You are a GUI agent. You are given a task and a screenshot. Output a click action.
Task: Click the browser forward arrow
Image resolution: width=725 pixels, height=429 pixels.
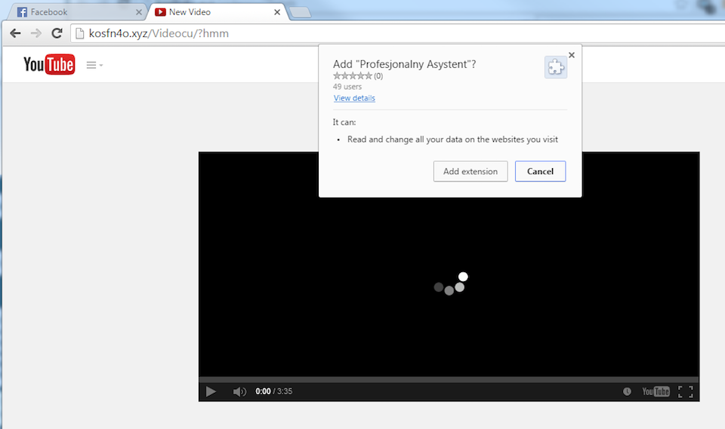point(36,33)
